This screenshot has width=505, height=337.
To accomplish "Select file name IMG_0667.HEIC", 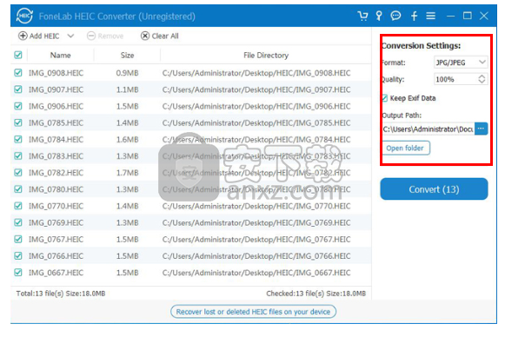I will (x=56, y=273).
